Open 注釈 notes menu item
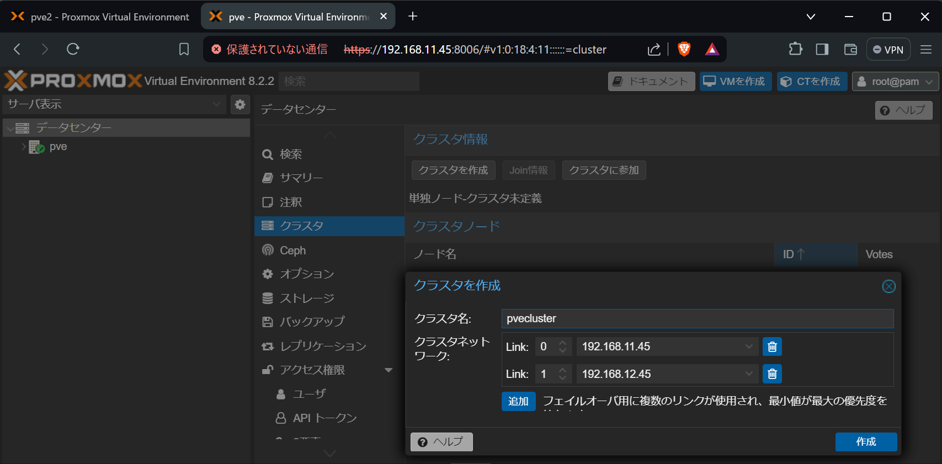The width and height of the screenshot is (942, 464). [329, 202]
